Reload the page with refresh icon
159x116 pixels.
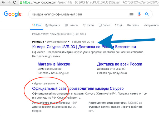click(15, 2)
